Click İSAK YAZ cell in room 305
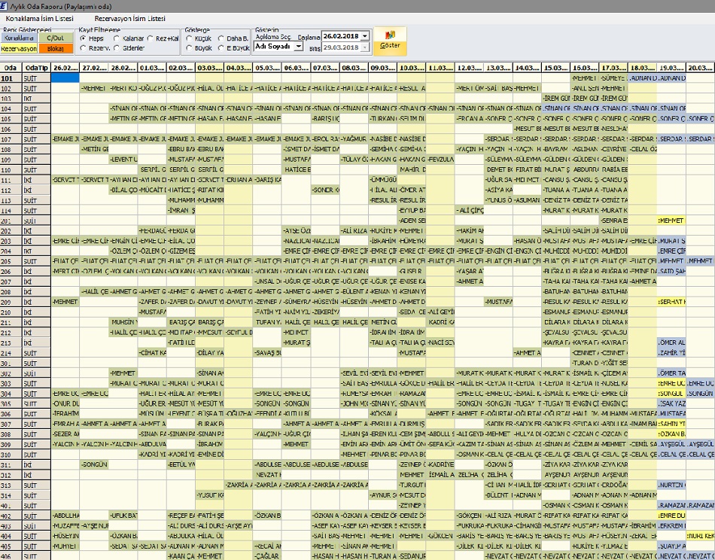This screenshot has width=715, height=560. pos(671,404)
